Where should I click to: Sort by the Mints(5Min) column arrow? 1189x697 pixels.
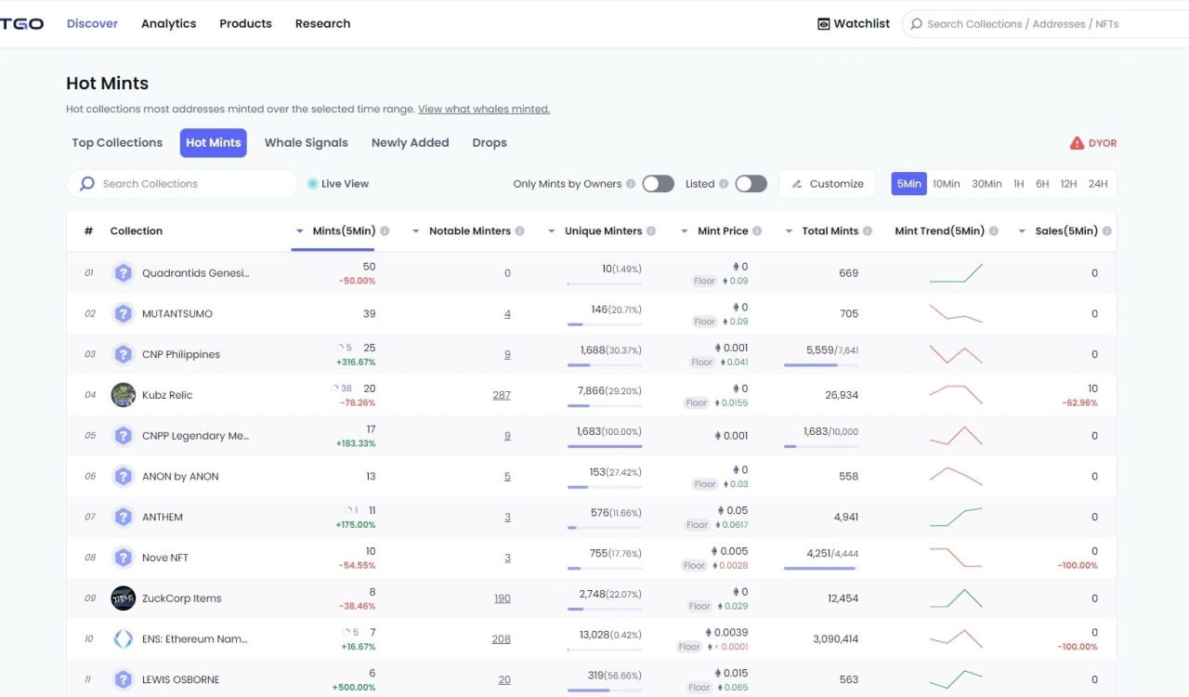pyautogui.click(x=299, y=231)
